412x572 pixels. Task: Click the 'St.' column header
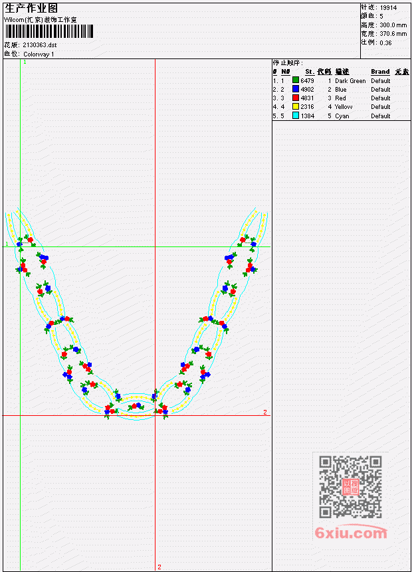coord(310,72)
